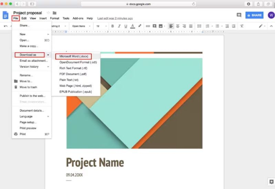Open the Open Sans font dropdown
The height and width of the screenshot is (189, 275).
click(81, 26)
